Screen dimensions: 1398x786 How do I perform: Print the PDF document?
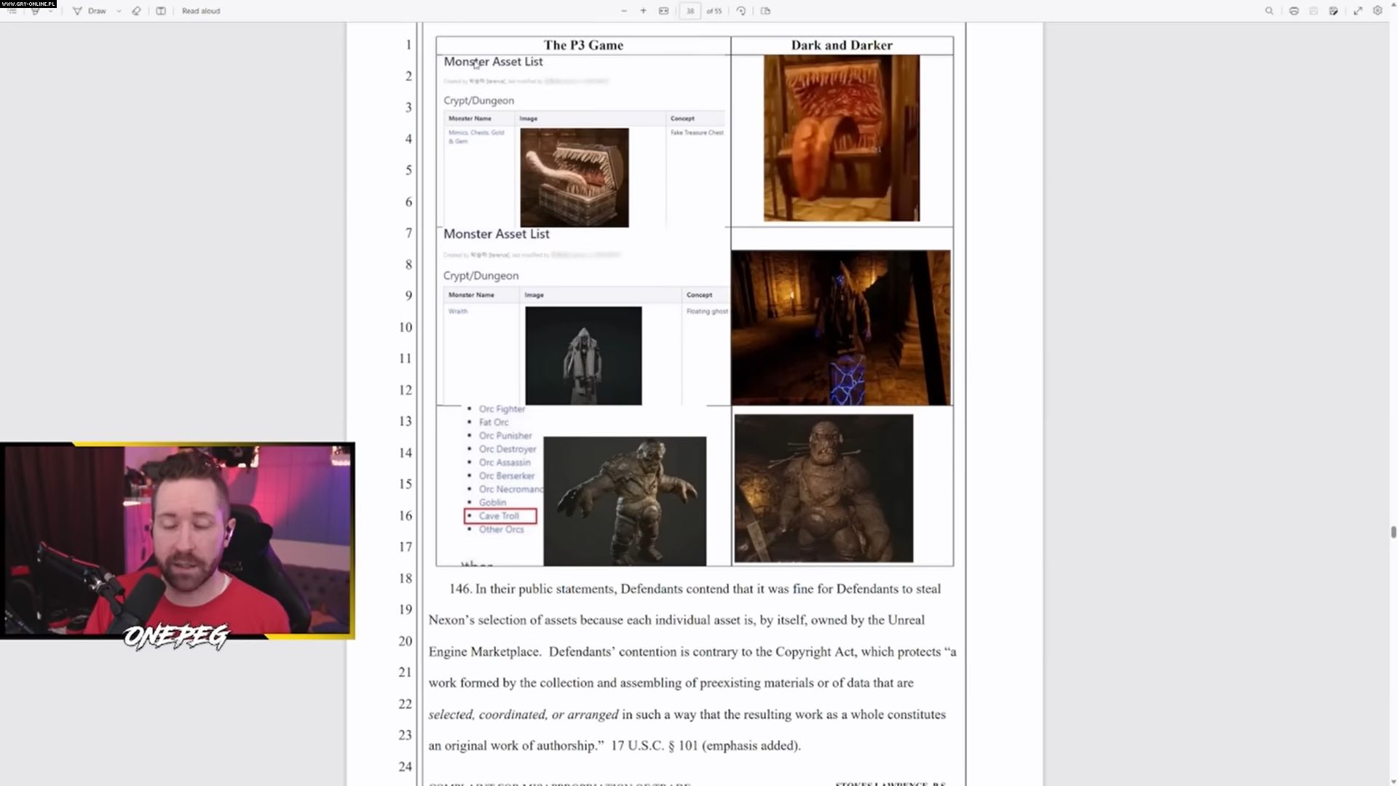coord(1294,11)
